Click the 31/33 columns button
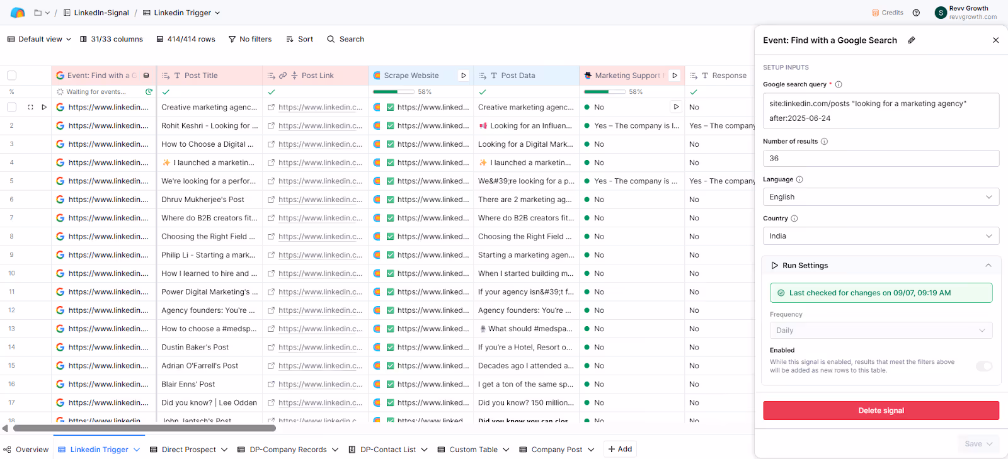 pos(112,39)
